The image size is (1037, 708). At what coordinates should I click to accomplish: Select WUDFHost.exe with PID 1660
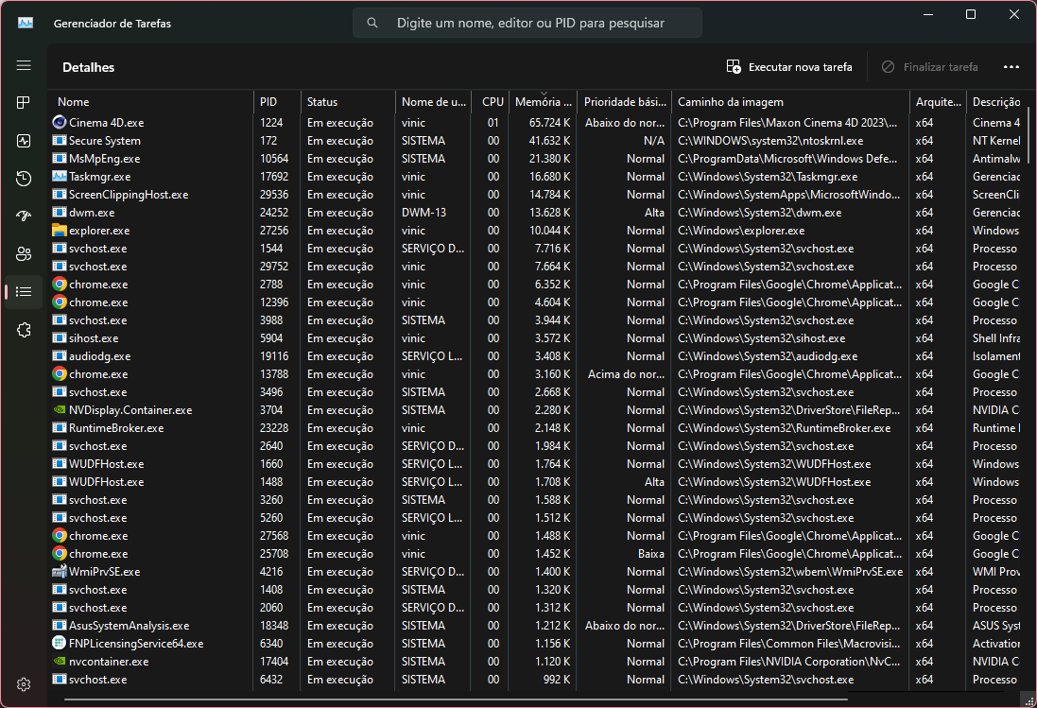(106, 463)
